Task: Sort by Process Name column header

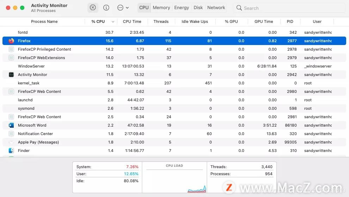Action: click(44, 21)
